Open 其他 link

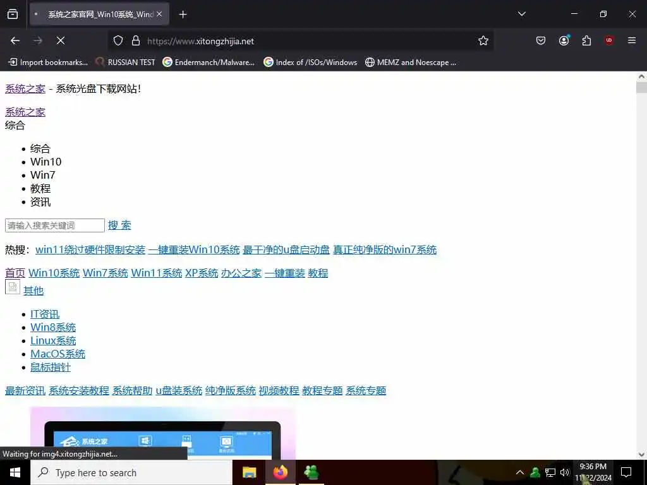tap(33, 290)
